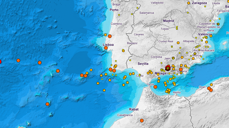Select the isolated orange marker in southwest Atlantic
The width and height of the screenshot is (229, 128).
(47, 104)
